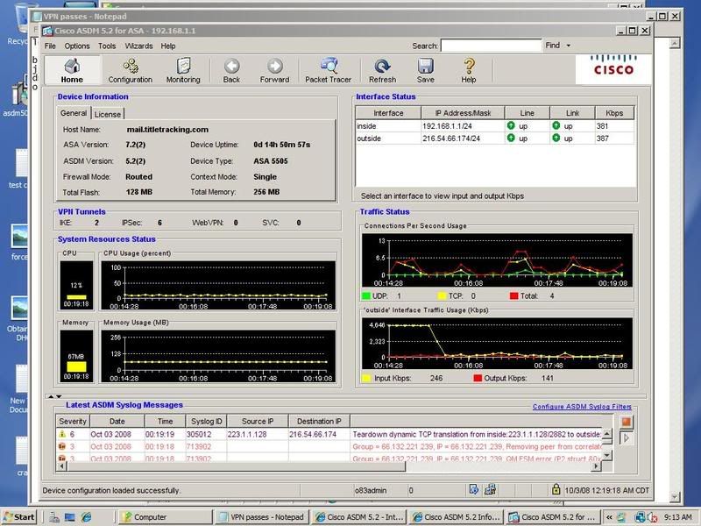The height and width of the screenshot is (526, 701).
Task: Click the inside interface Line up icon
Action: pyautogui.click(x=511, y=125)
